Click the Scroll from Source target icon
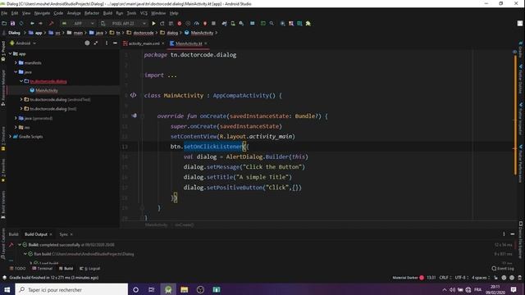Viewport: 525px width, 295px height. [x=87, y=43]
